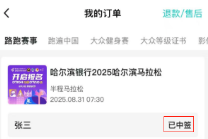Switch to the 大众健身赛 tab
Screen dimensions: 208x139
(x=109, y=41)
